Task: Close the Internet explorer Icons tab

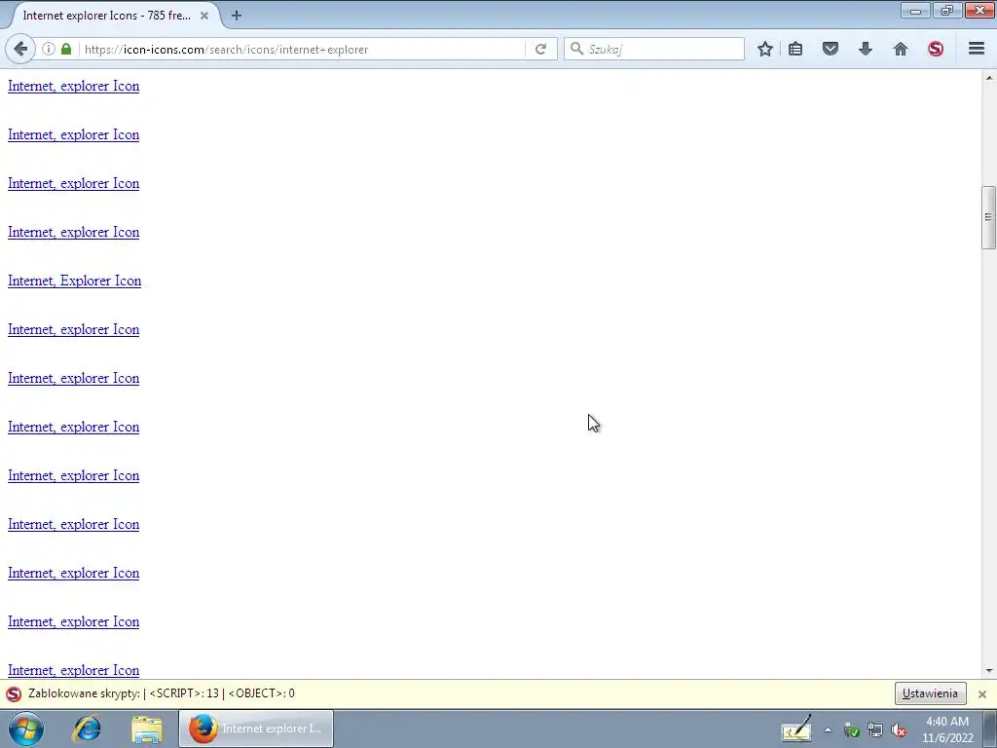Action: click(204, 16)
